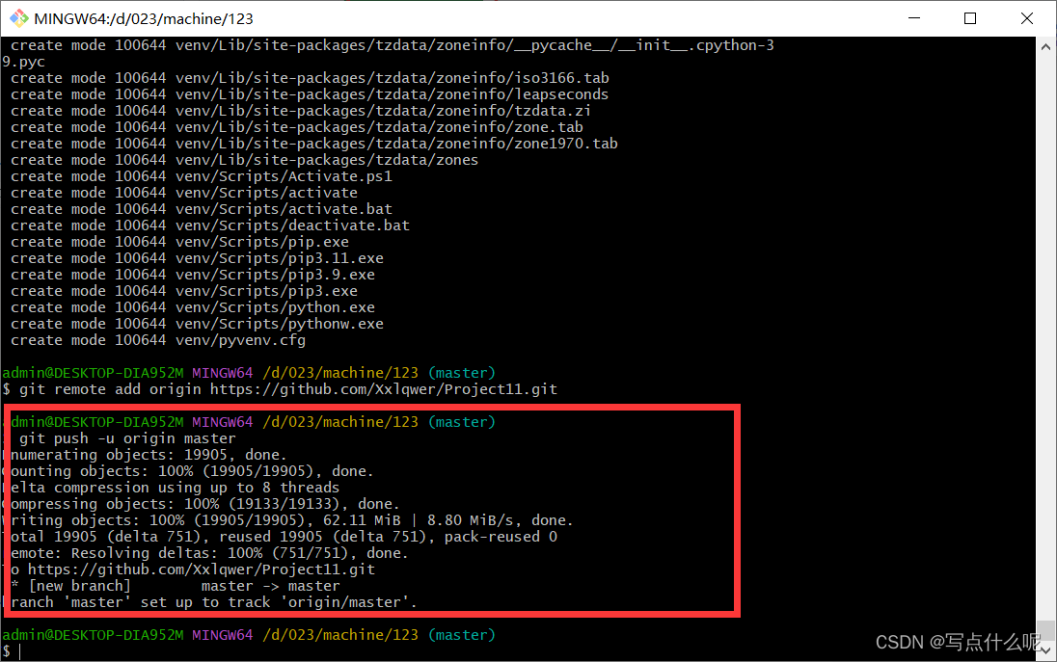Click the scrollbar down arrow
1057x662 pixels.
(x=1045, y=651)
